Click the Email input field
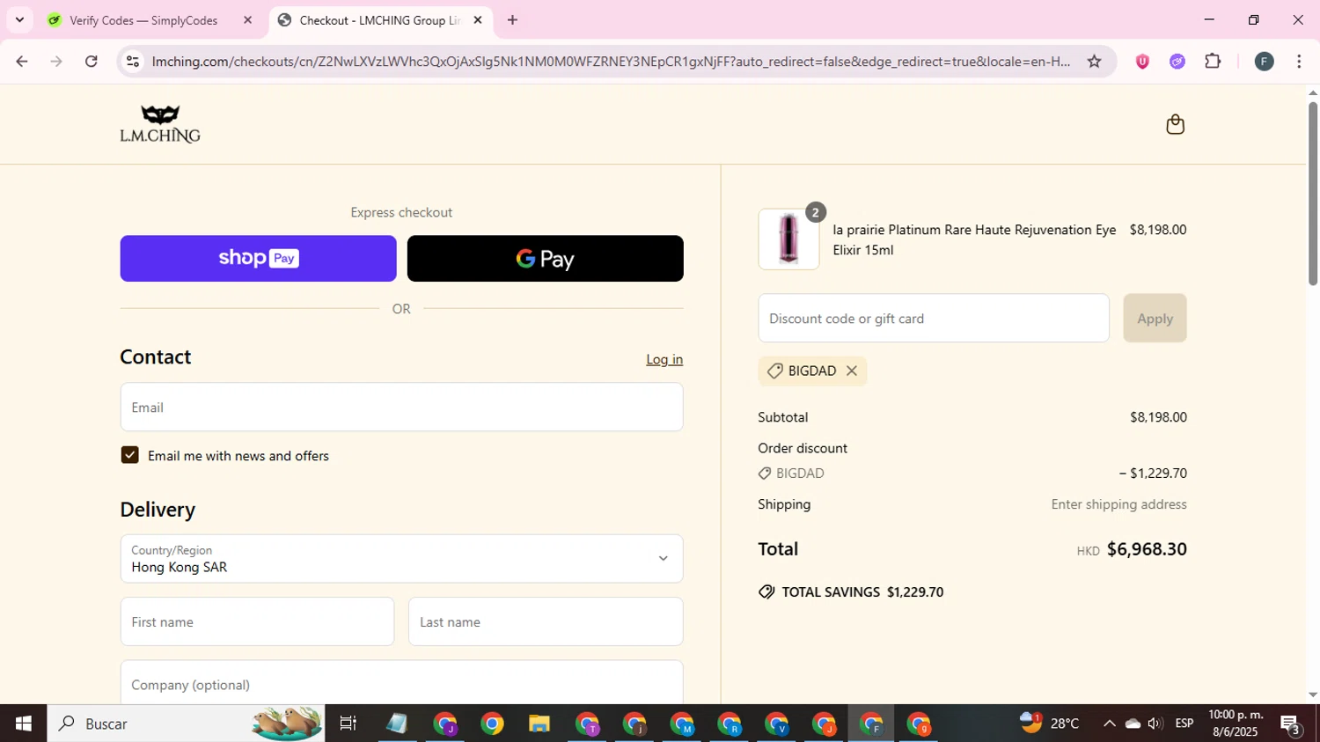This screenshot has height=742, width=1320. pos(401,408)
